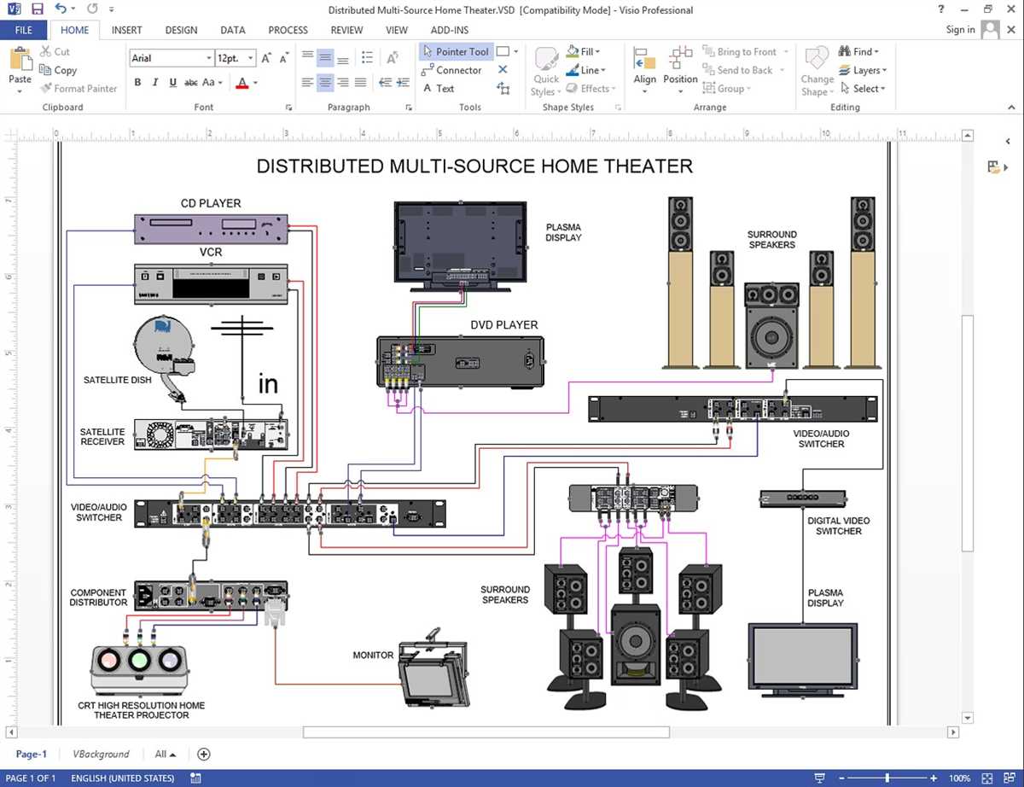
Task: Select the VBackground page tab
Action: tap(101, 754)
